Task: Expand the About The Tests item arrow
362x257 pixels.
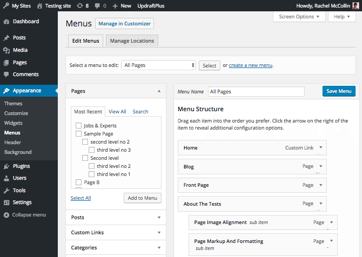Action: [321, 204]
